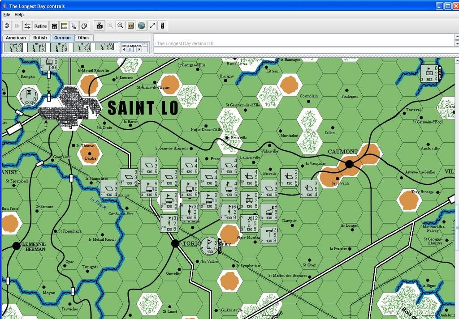Toggle the mark-moved traffic light button
This screenshot has width=459, height=319.
click(162, 26)
